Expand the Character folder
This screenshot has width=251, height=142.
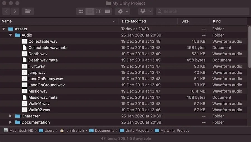point(10,116)
